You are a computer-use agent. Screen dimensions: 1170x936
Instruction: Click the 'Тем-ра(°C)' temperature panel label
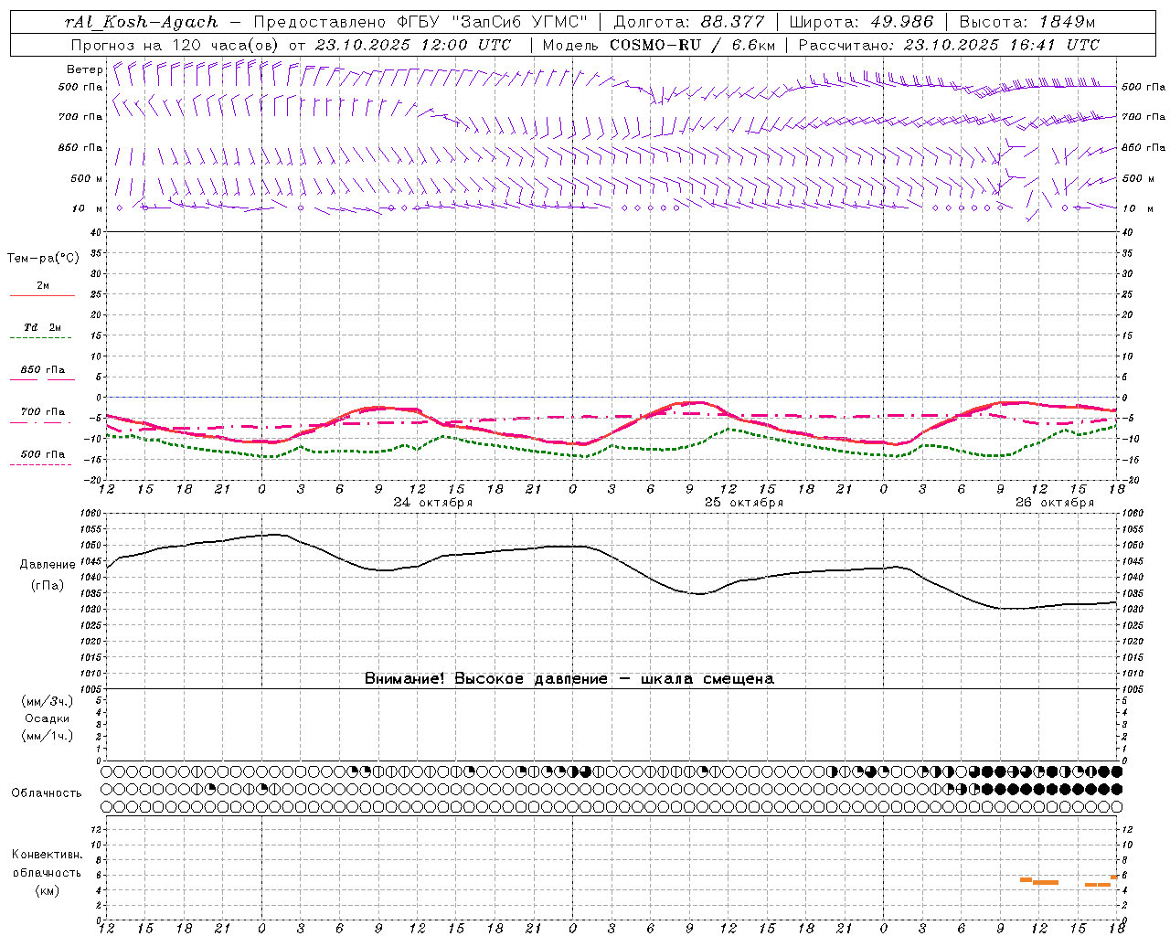tap(43, 259)
